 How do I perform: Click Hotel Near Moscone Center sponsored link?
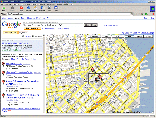15,43
